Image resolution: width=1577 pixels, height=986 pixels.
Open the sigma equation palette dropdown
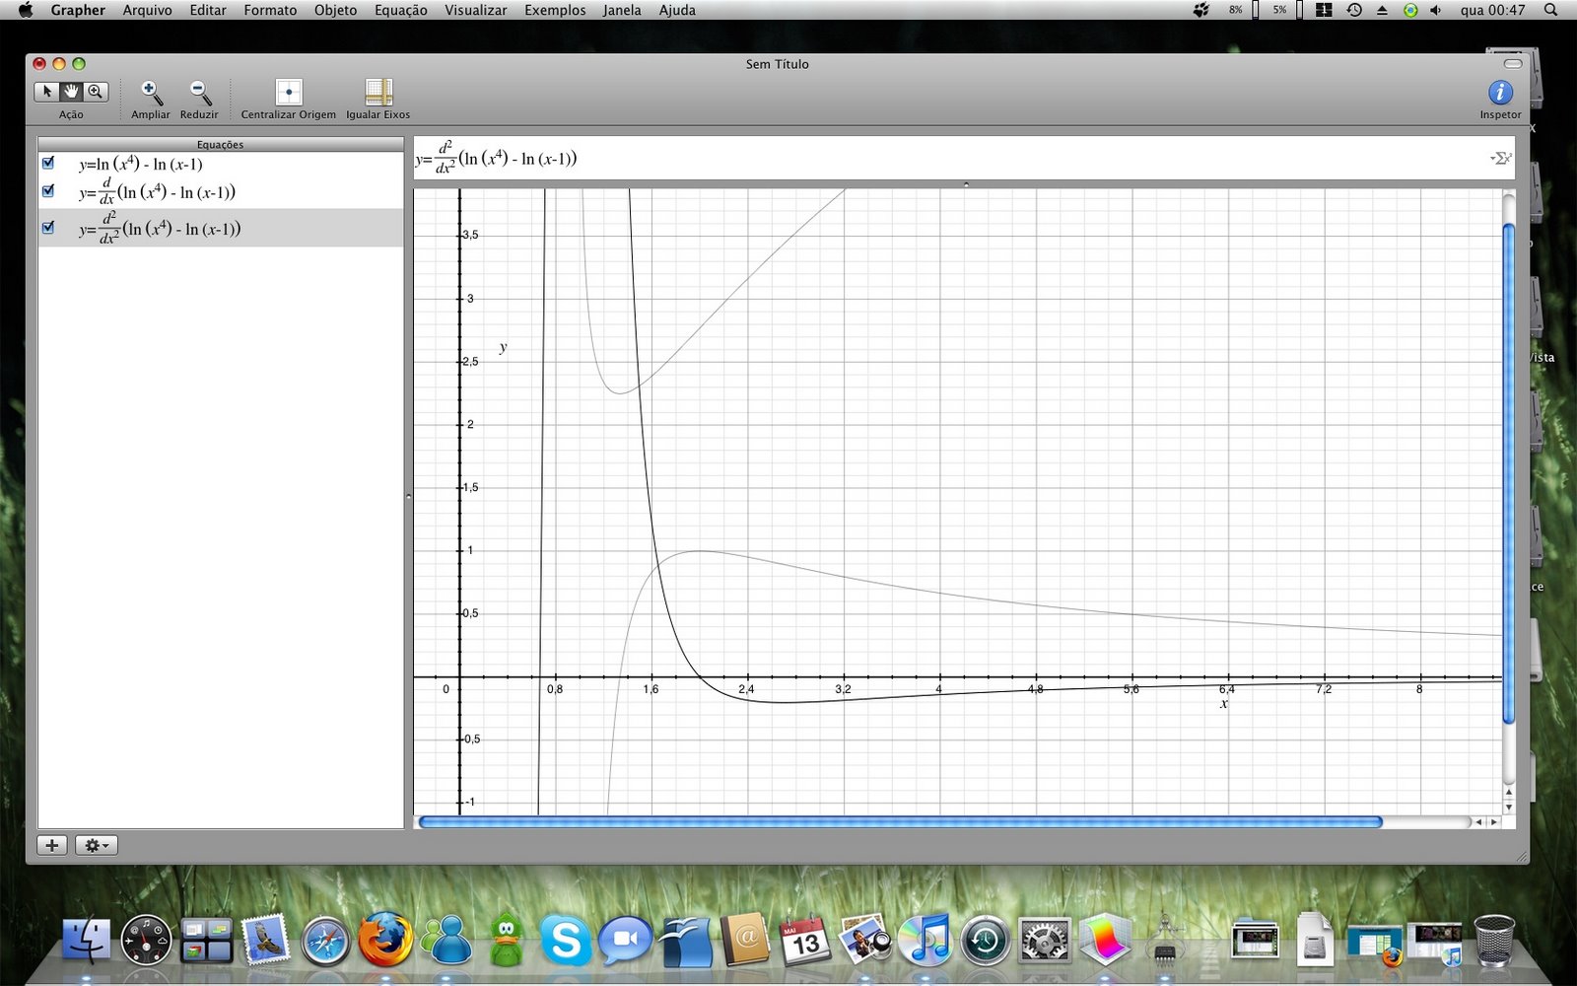coord(1501,158)
